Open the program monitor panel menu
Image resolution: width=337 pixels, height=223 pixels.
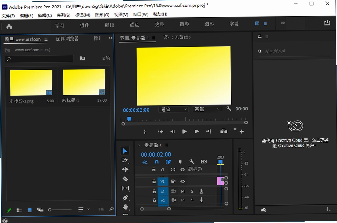pyautogui.click(x=154, y=38)
